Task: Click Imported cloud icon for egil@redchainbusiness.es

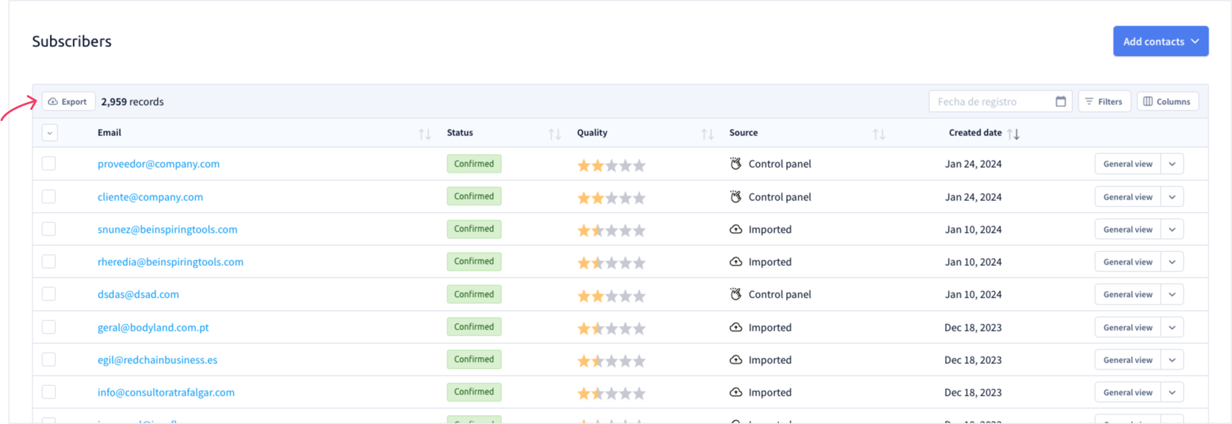Action: [x=736, y=360]
